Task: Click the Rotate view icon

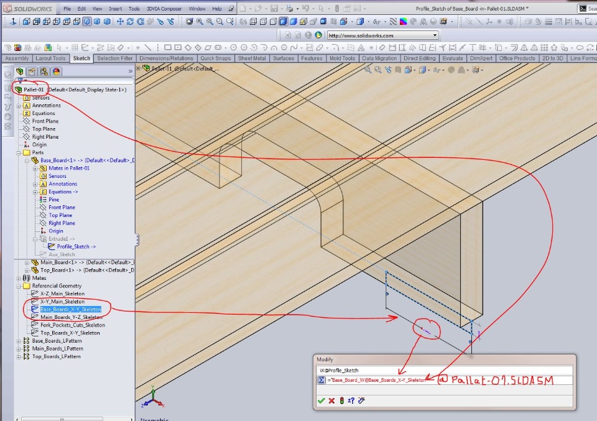Action: tap(130, 22)
